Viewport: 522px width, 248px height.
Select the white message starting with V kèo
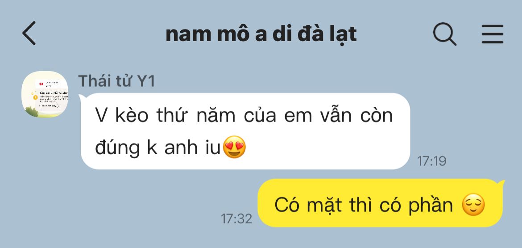(245, 131)
